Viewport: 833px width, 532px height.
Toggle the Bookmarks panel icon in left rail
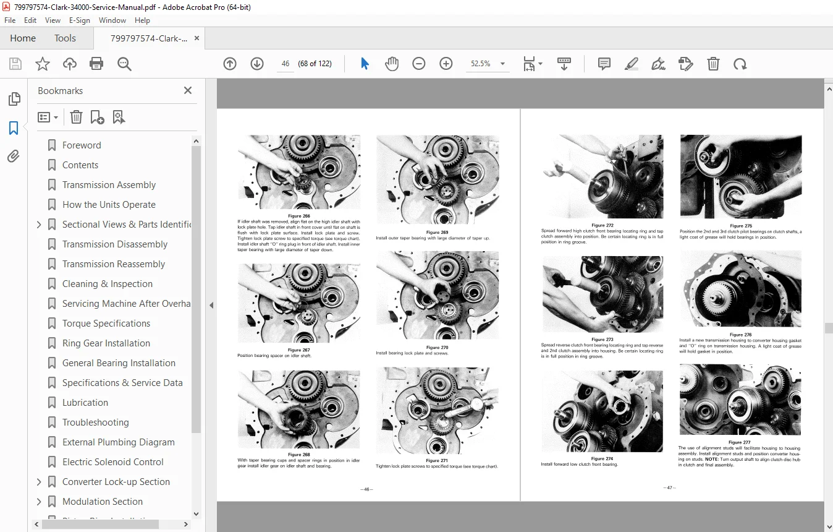14,128
